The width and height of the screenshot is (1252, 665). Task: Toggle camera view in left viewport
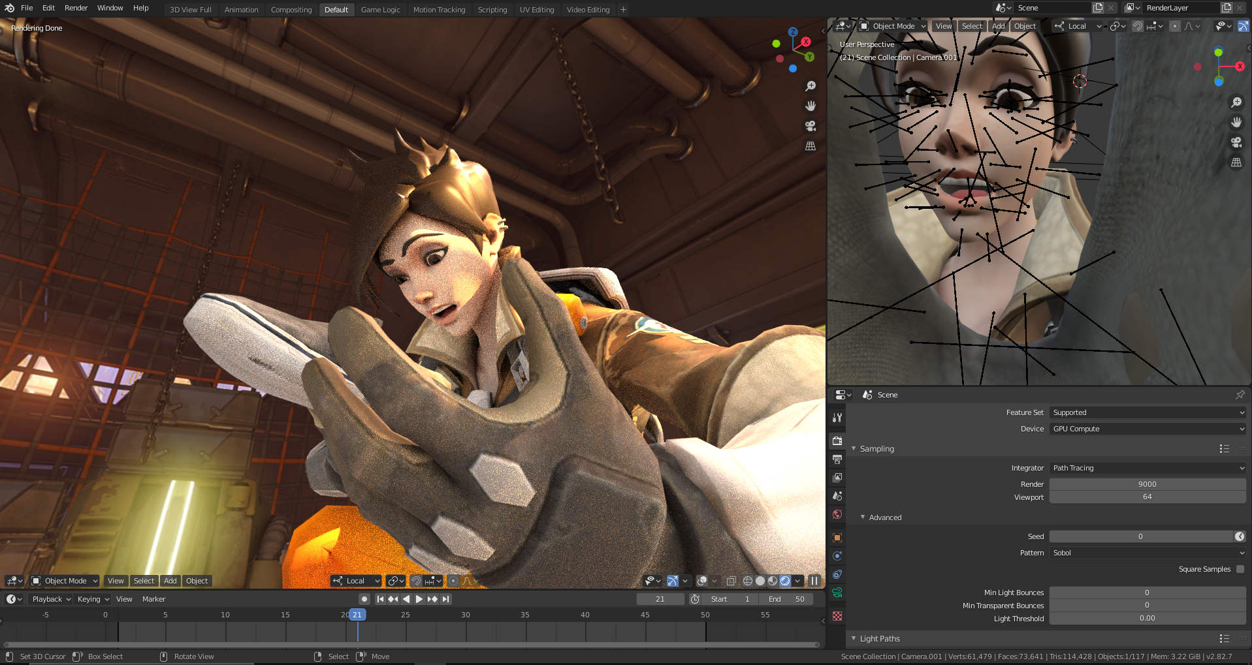811,126
